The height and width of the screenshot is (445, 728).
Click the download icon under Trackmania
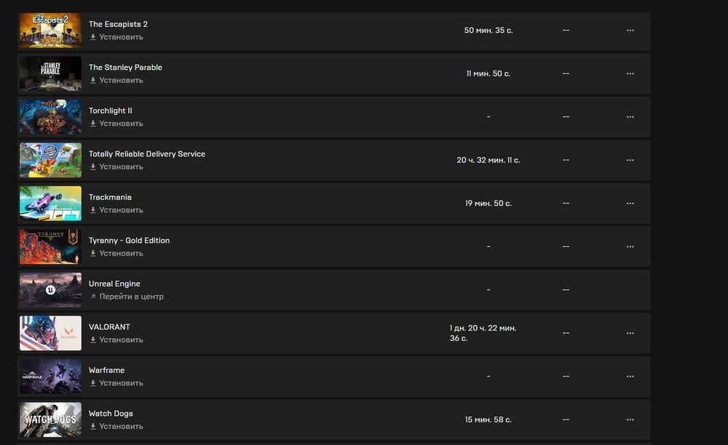tap(93, 210)
